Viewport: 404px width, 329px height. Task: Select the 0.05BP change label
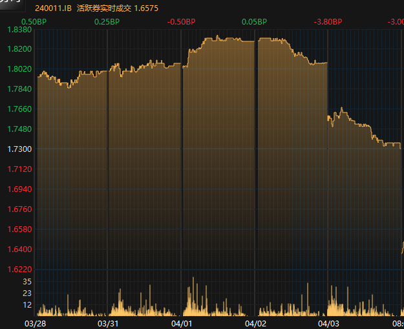point(254,22)
